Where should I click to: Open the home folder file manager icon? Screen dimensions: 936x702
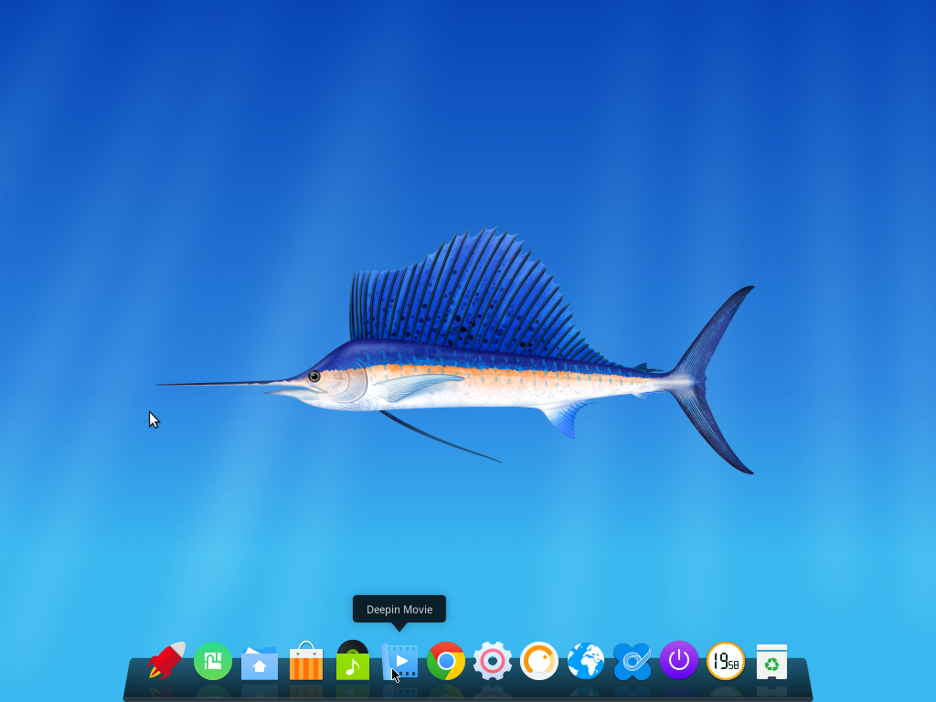(260, 663)
